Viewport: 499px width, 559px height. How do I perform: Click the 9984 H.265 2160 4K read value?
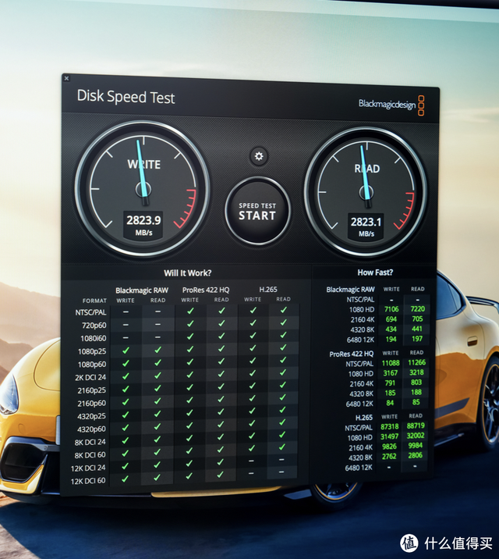click(x=416, y=446)
